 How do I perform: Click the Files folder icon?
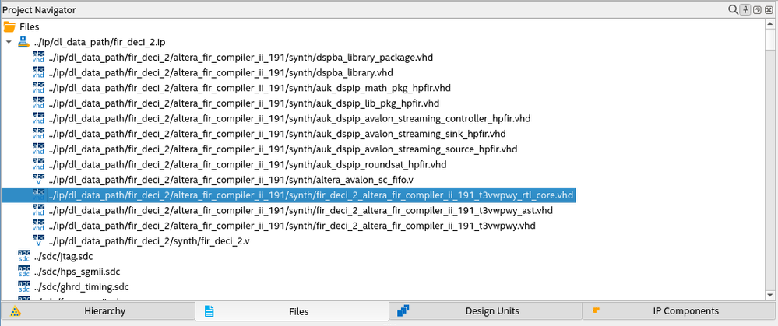[9, 26]
